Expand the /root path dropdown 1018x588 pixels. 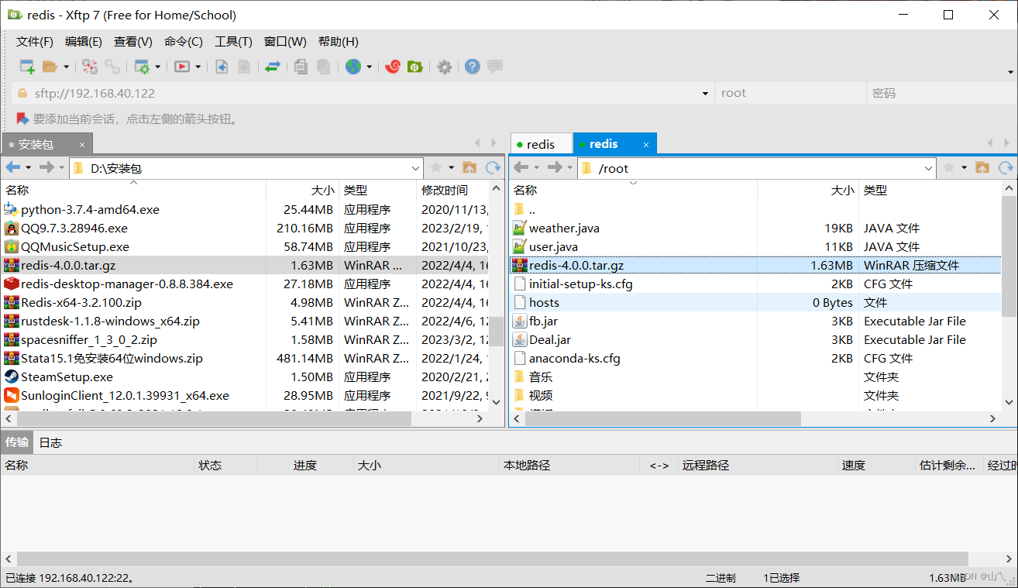coord(929,168)
